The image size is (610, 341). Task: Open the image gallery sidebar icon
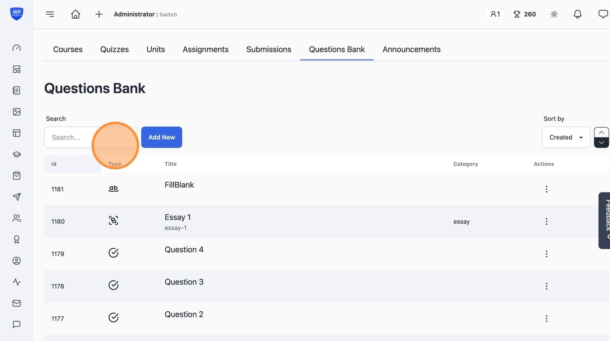click(16, 112)
